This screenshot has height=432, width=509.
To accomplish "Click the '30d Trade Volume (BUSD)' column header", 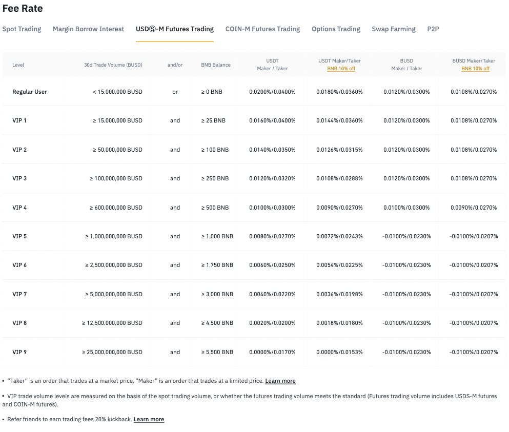I will tap(113, 65).
